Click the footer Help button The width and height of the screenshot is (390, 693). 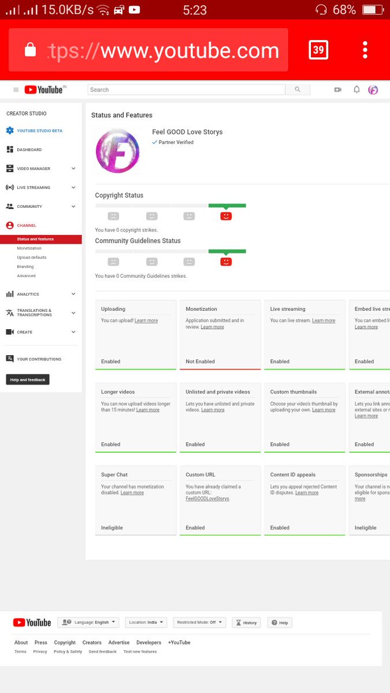pyautogui.click(x=280, y=623)
